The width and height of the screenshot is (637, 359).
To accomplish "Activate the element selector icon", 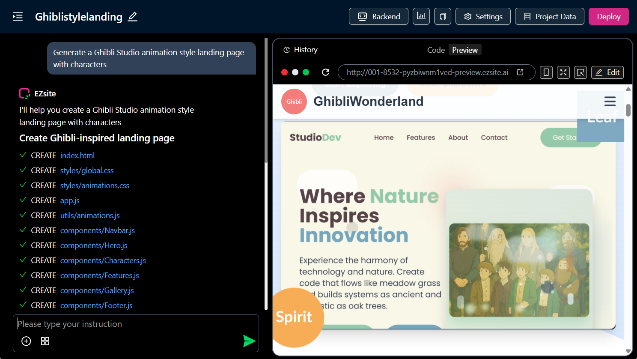I will (x=580, y=72).
